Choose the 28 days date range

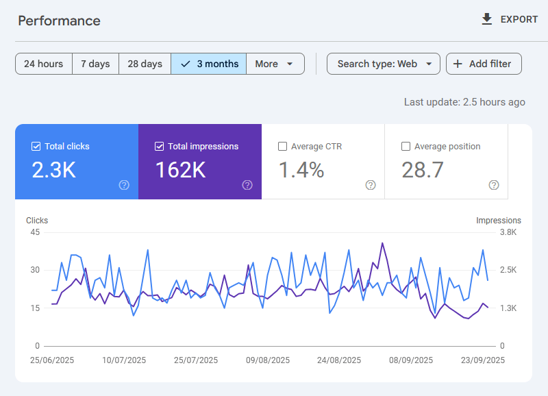pyautogui.click(x=145, y=64)
